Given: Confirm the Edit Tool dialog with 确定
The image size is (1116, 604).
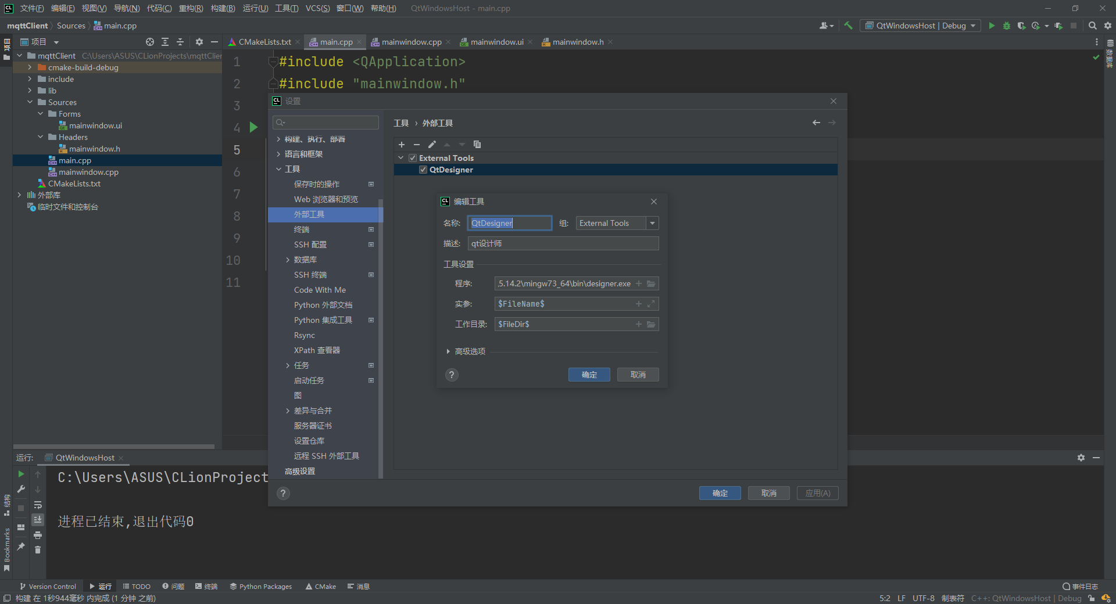Looking at the screenshot, I should click(x=589, y=375).
